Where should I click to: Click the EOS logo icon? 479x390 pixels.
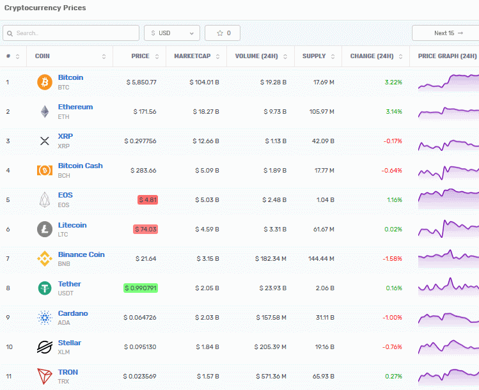point(45,199)
